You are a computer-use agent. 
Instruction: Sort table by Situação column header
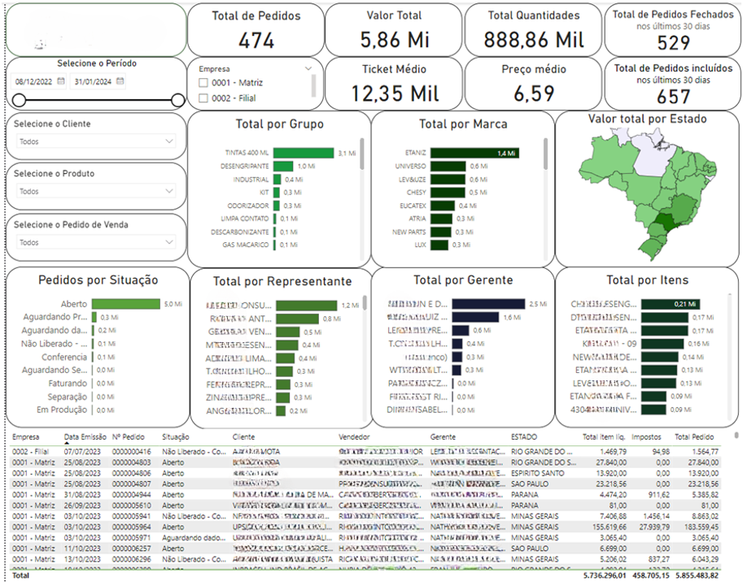click(x=175, y=437)
